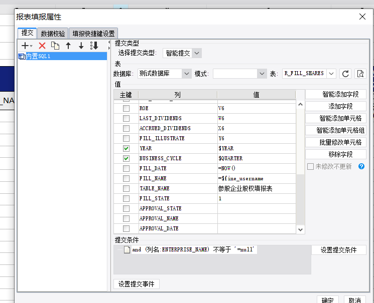Image resolution: width=374 pixels, height=303 pixels.
Task: Check primary key box for ACCRUED_DIVIDENDS
Action: pyautogui.click(x=126, y=129)
